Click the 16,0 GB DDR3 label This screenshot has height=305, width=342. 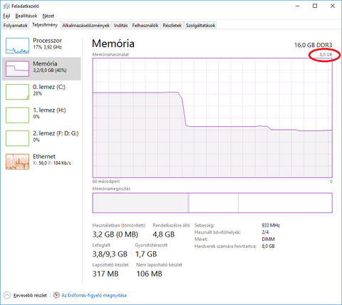pos(313,45)
